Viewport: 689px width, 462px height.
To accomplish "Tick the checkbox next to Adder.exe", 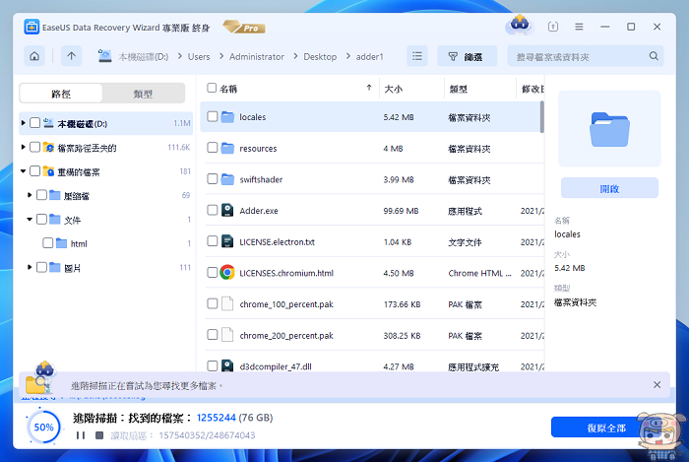I will pos(212,210).
